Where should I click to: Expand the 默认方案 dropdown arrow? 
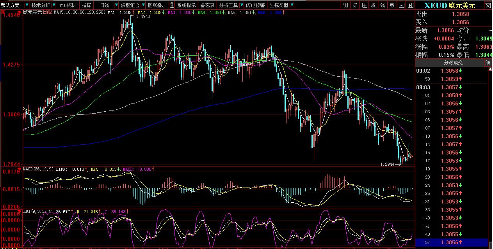tap(26, 5)
